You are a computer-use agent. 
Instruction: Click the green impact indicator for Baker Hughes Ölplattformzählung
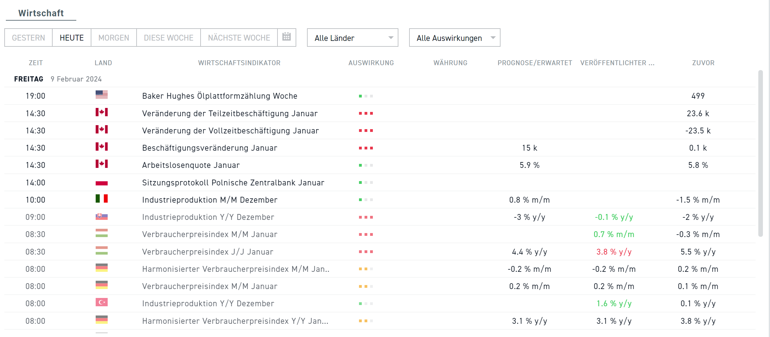366,96
